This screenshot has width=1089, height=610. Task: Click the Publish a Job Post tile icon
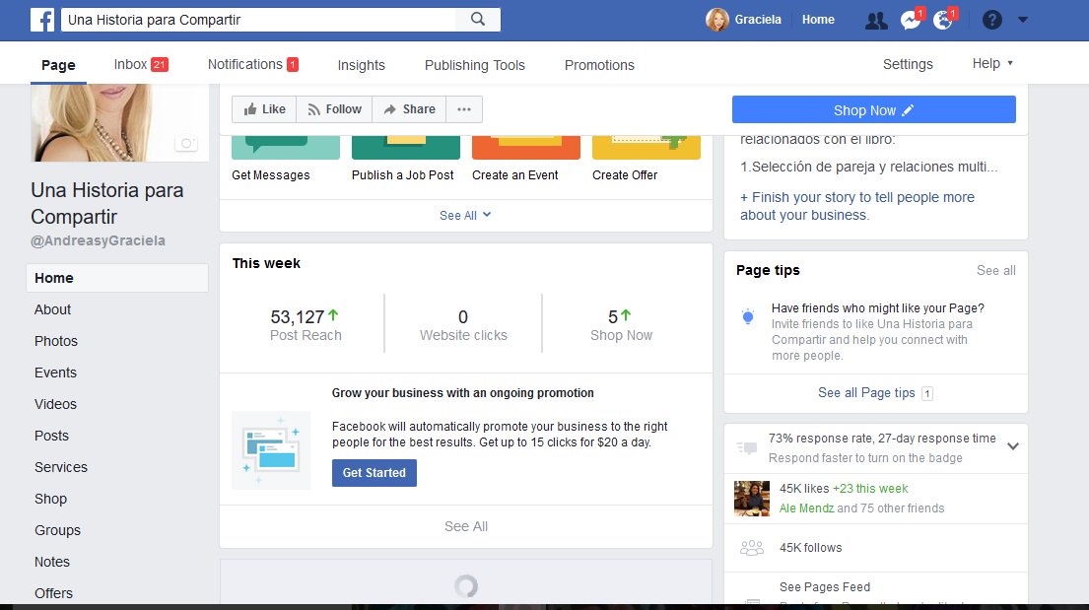(406, 147)
